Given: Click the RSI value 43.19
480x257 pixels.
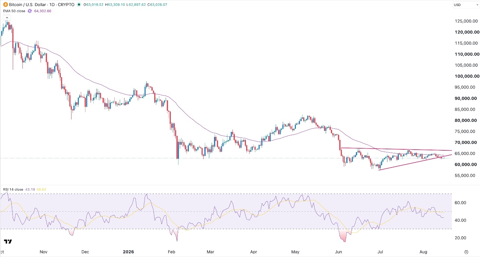Looking at the screenshot, I should pyautogui.click(x=30, y=190).
